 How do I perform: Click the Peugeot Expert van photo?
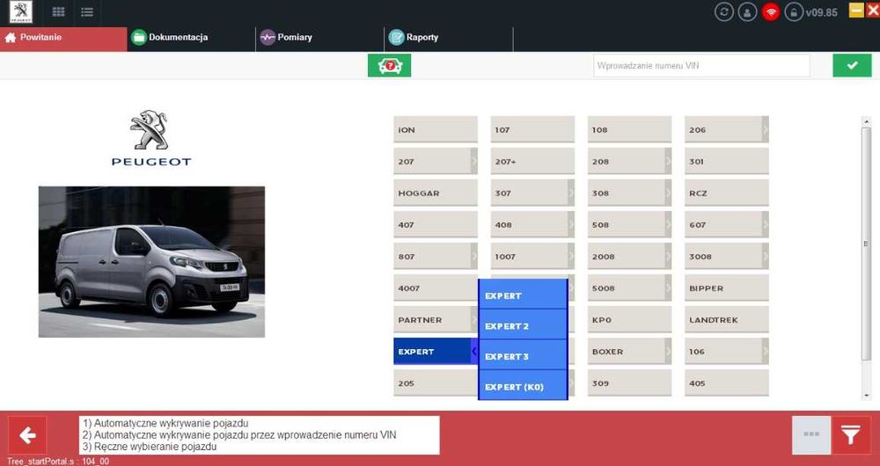[x=151, y=262]
